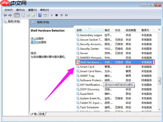Click the scrollbar up arrow
163x122 pixels.
[x=159, y=29]
